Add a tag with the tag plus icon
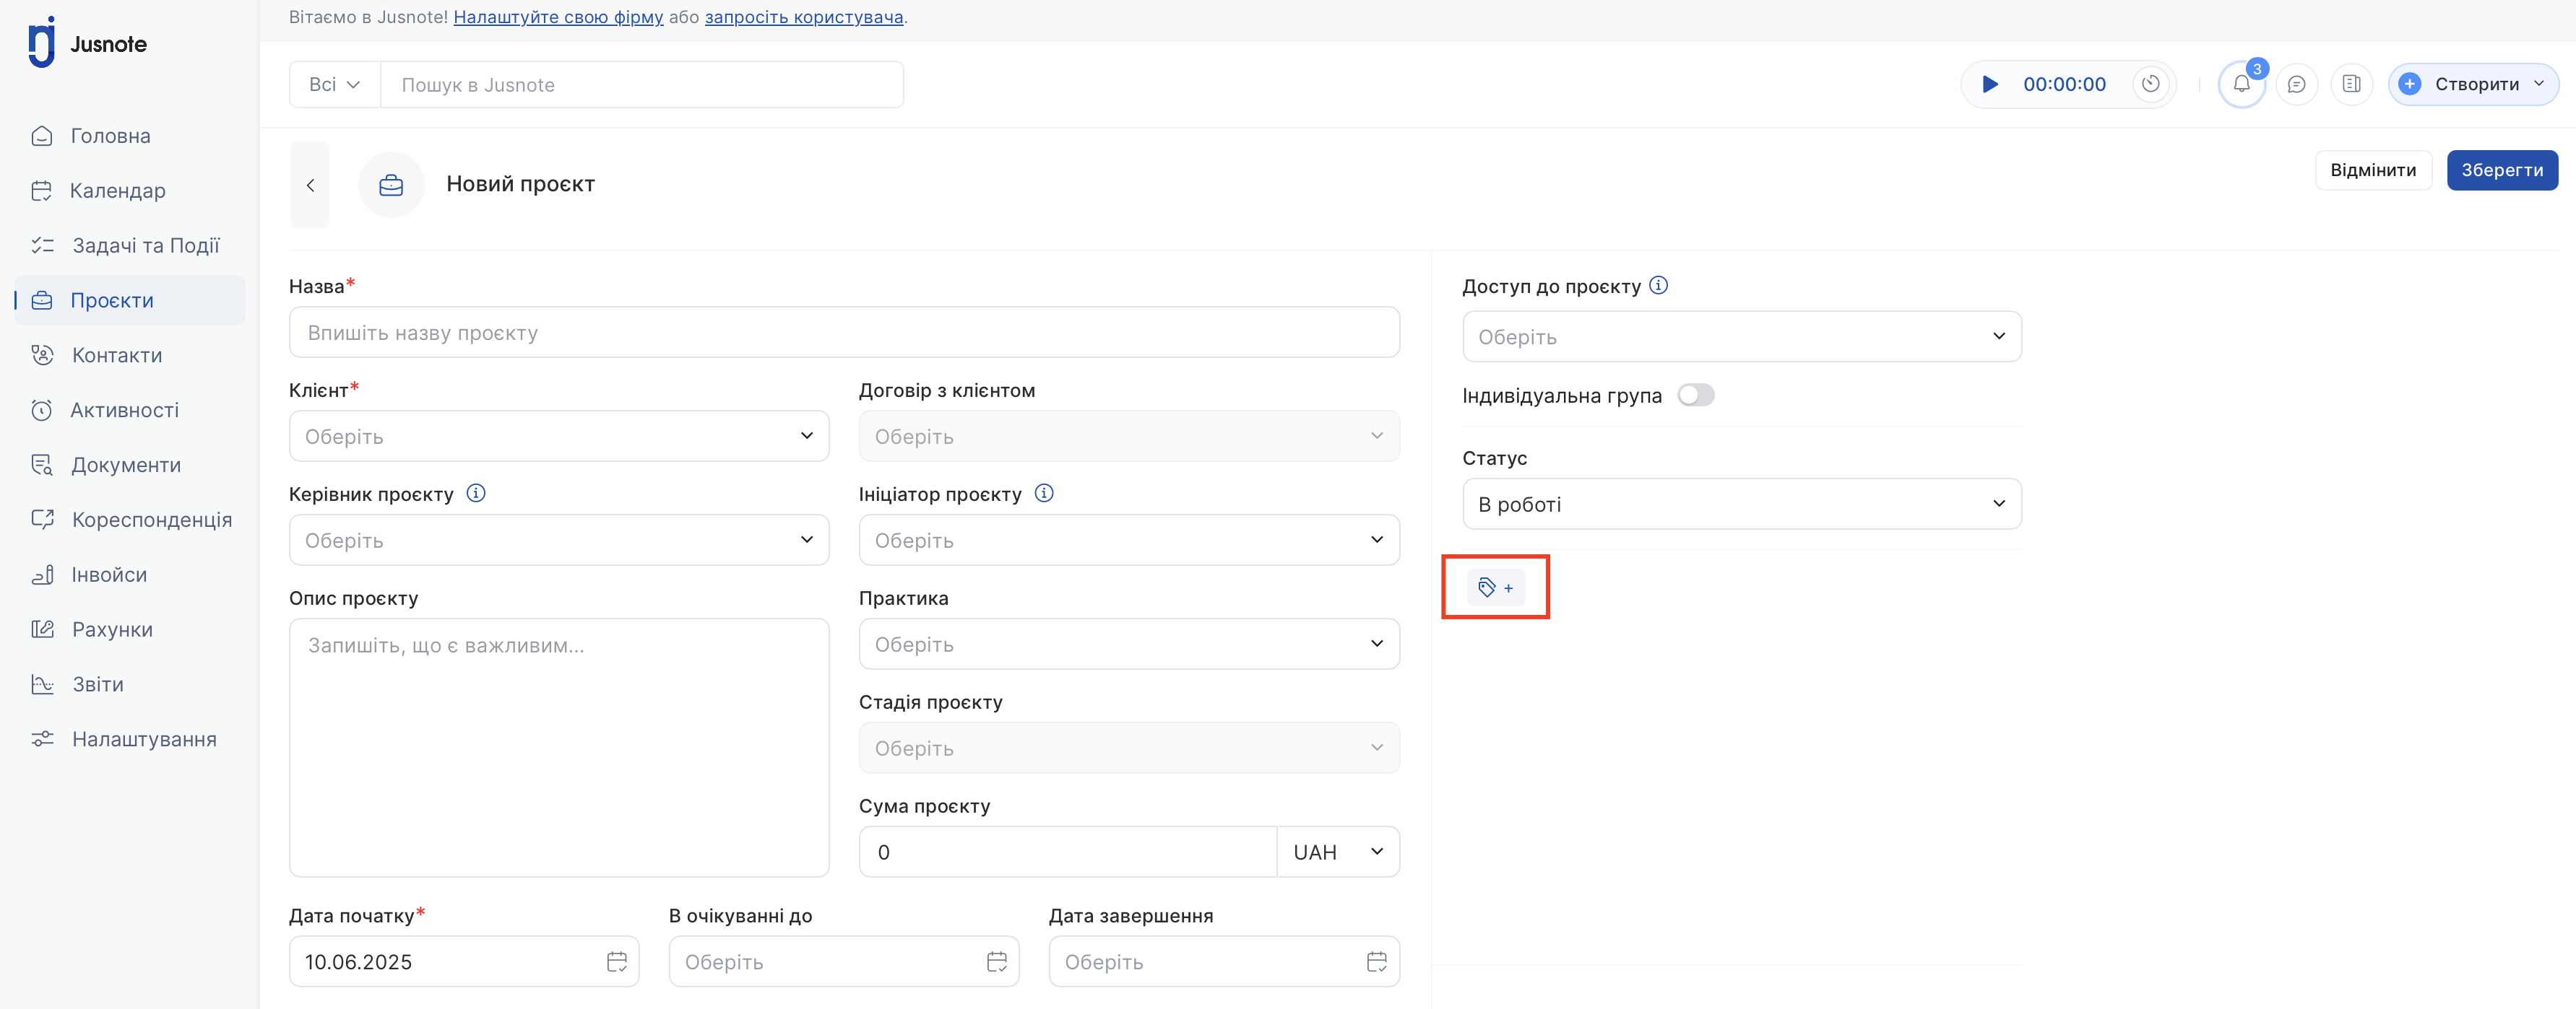Viewport: 2576px width, 1009px height. click(1495, 588)
